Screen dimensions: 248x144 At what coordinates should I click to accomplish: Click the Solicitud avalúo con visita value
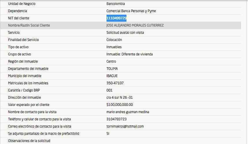click(125, 33)
